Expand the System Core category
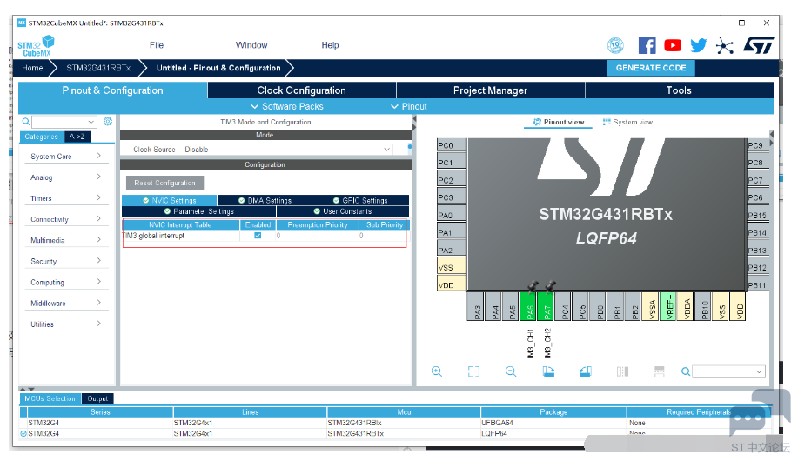This screenshot has width=798, height=461. (x=65, y=157)
